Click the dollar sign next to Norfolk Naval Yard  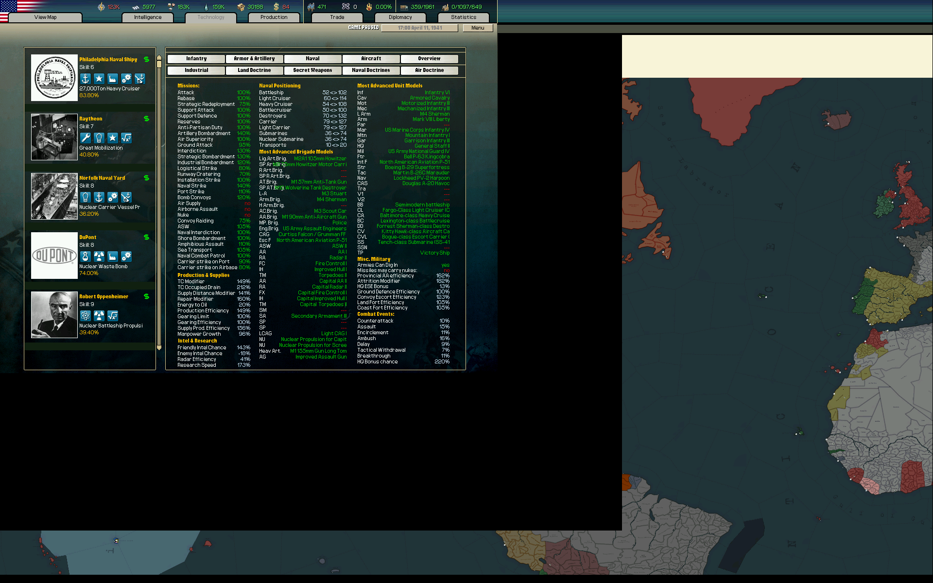tap(146, 178)
